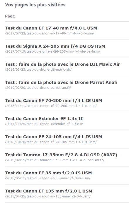Click the Vos pages les plus visitées heading

(x=35, y=5)
